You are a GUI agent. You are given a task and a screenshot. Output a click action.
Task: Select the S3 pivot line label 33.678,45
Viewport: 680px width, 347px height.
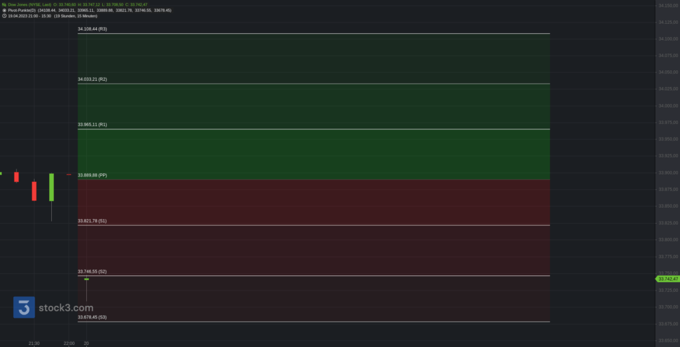tap(92, 317)
